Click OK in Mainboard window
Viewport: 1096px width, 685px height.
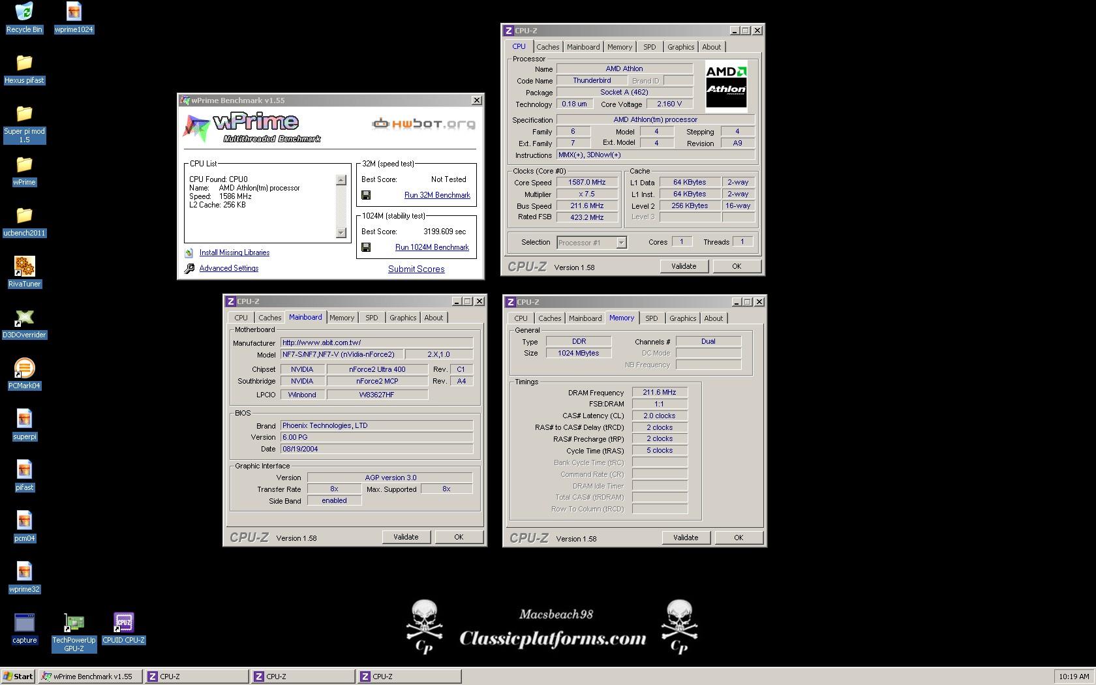pyautogui.click(x=459, y=537)
